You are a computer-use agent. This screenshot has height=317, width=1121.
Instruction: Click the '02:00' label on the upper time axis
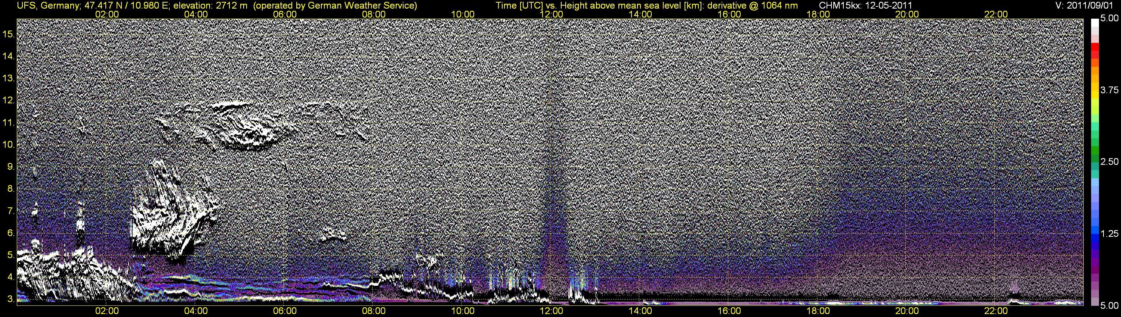coord(106,14)
